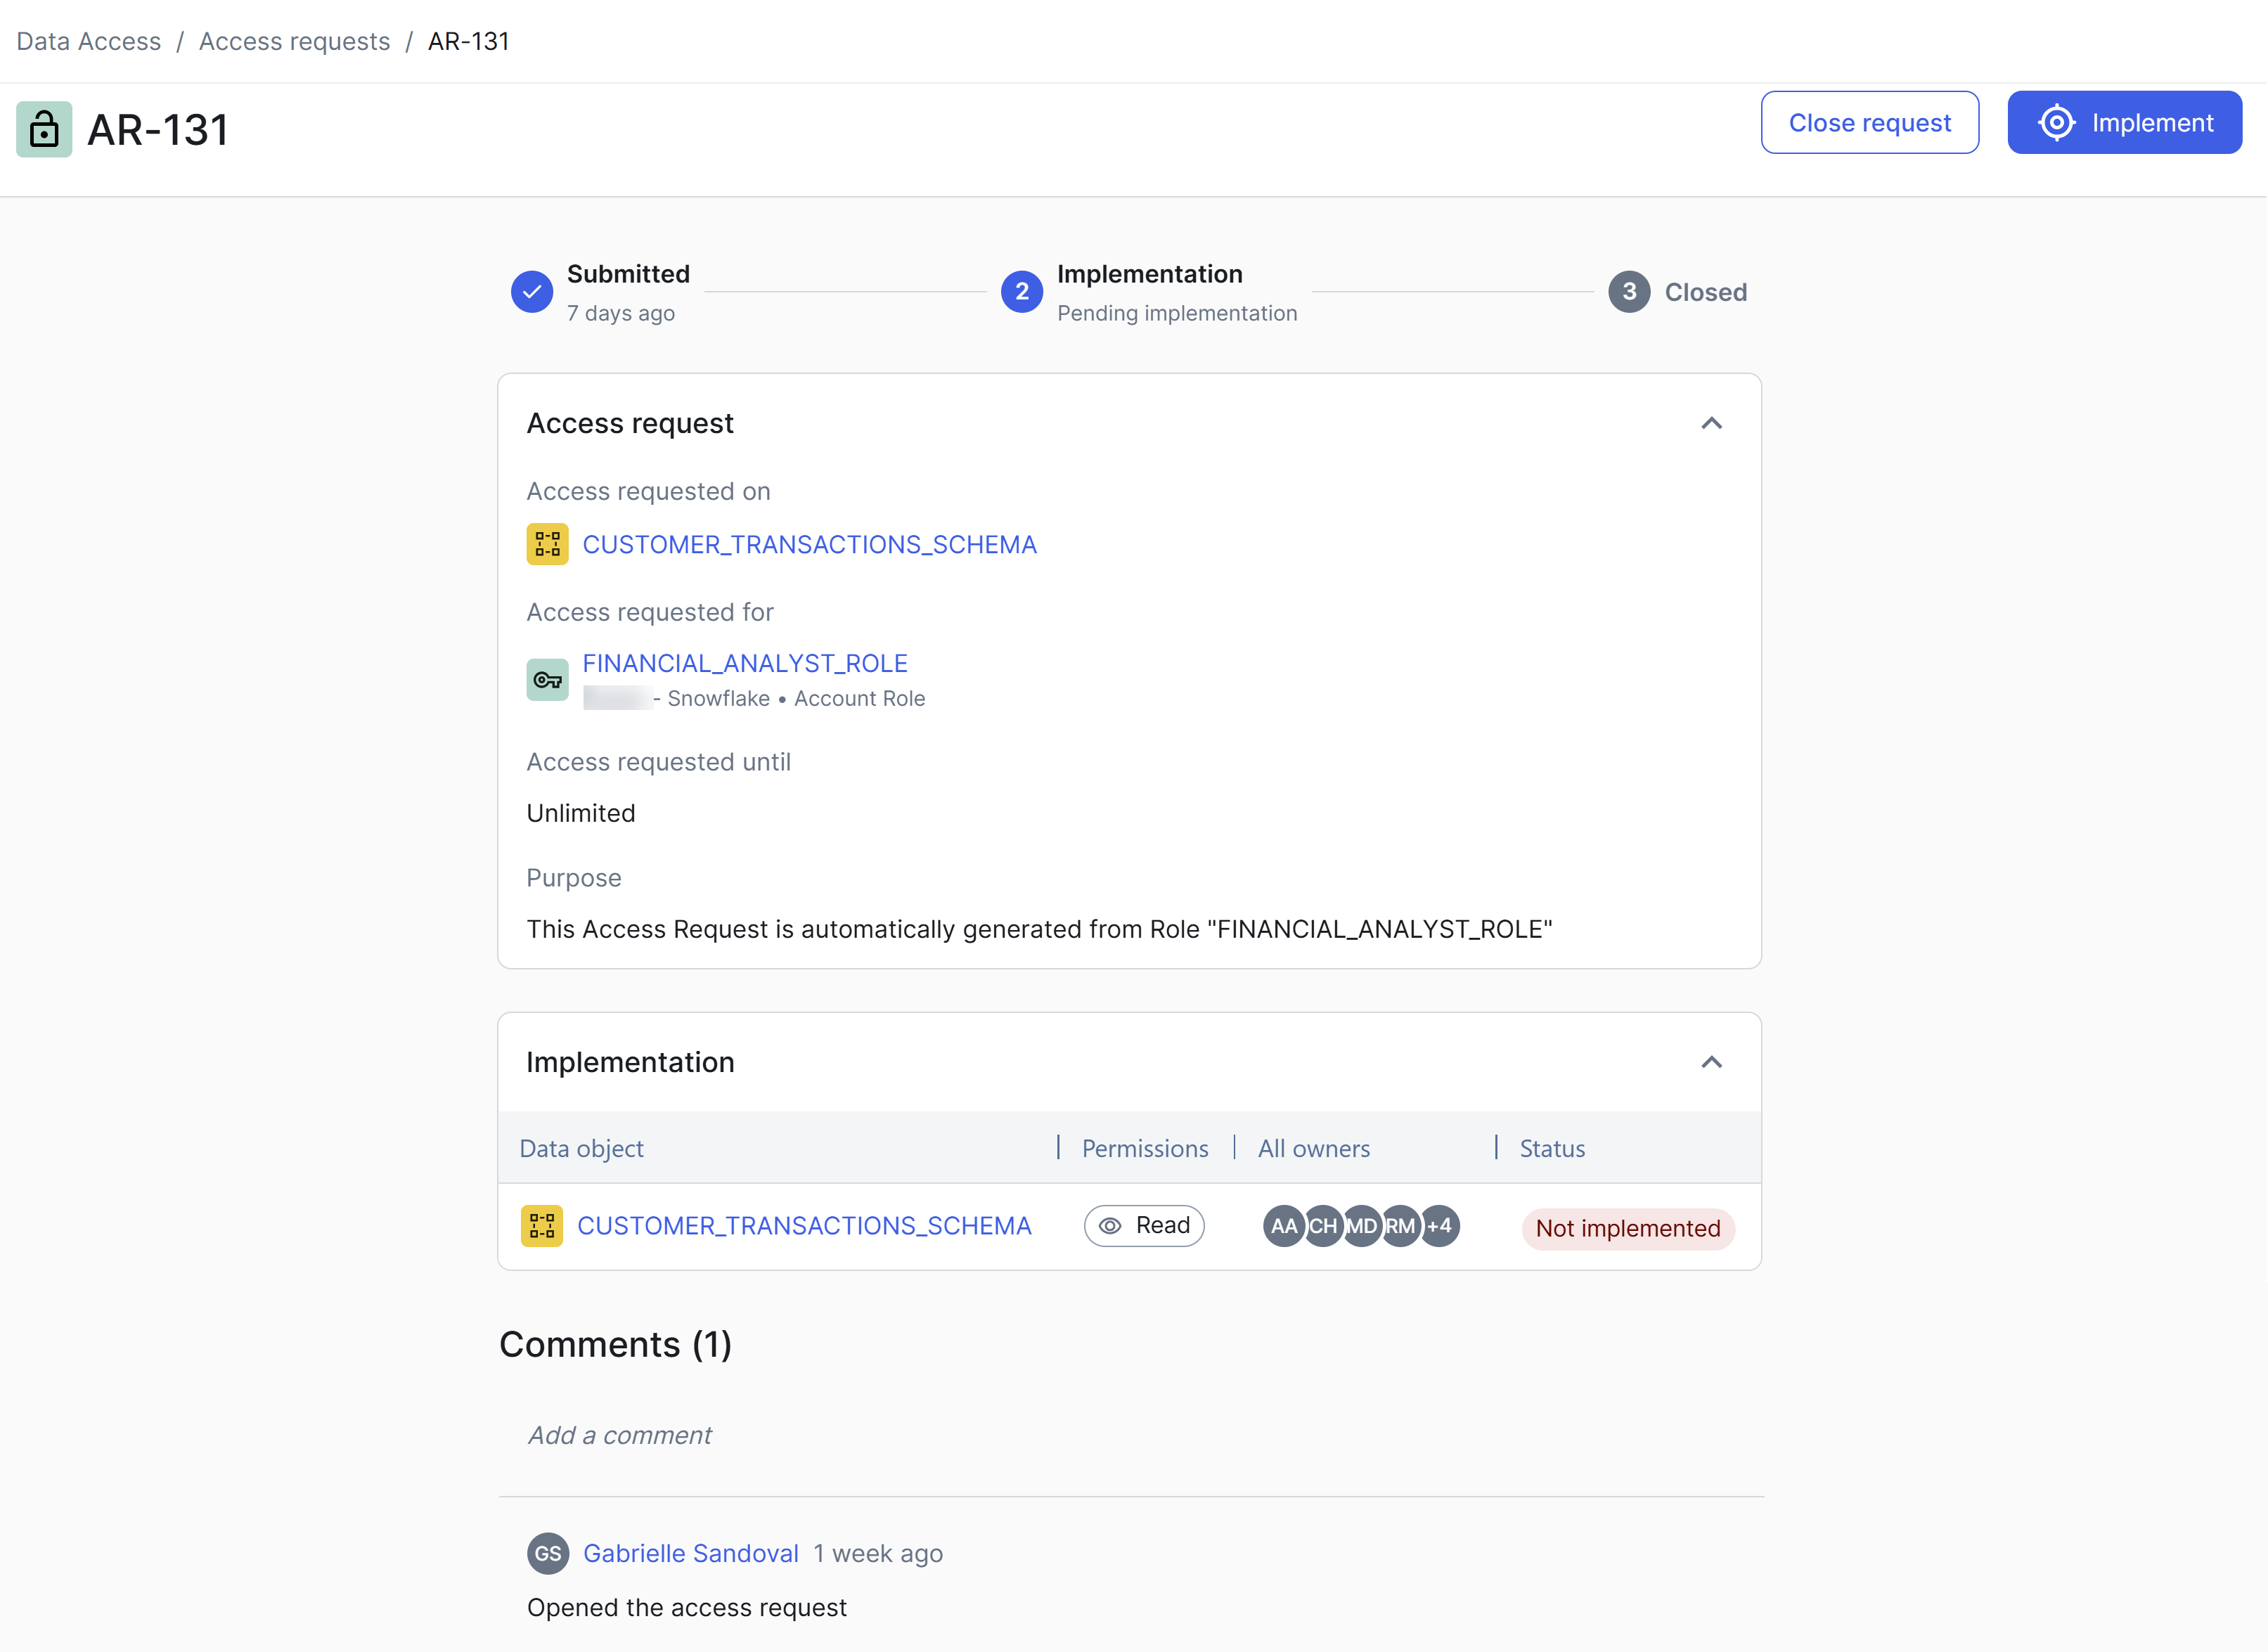The height and width of the screenshot is (1652, 2268).
Task: Click the Purpose description text
Action: [1040, 929]
